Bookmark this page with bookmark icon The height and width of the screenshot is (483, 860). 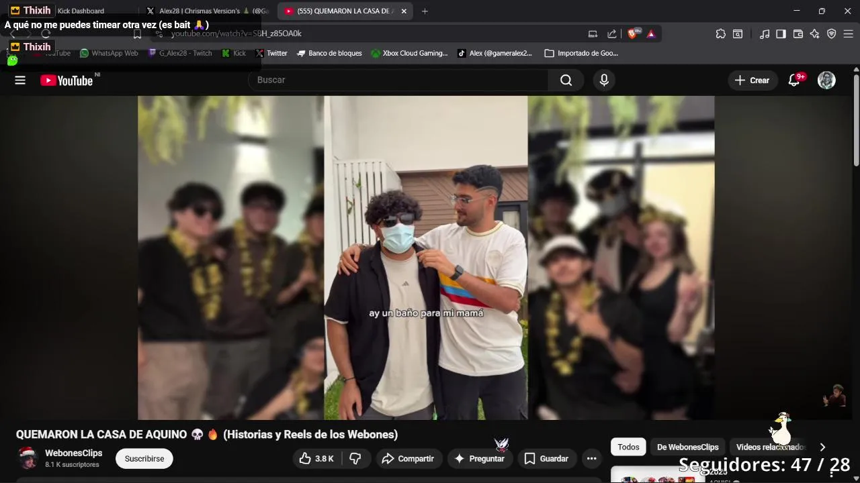point(137,34)
